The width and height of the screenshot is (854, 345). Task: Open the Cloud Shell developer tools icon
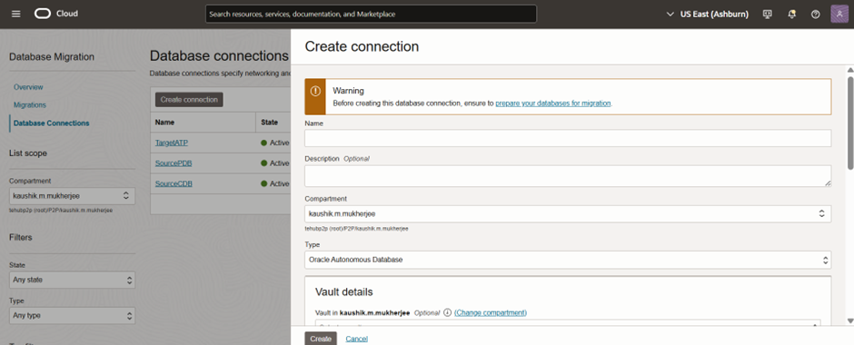[x=768, y=15]
